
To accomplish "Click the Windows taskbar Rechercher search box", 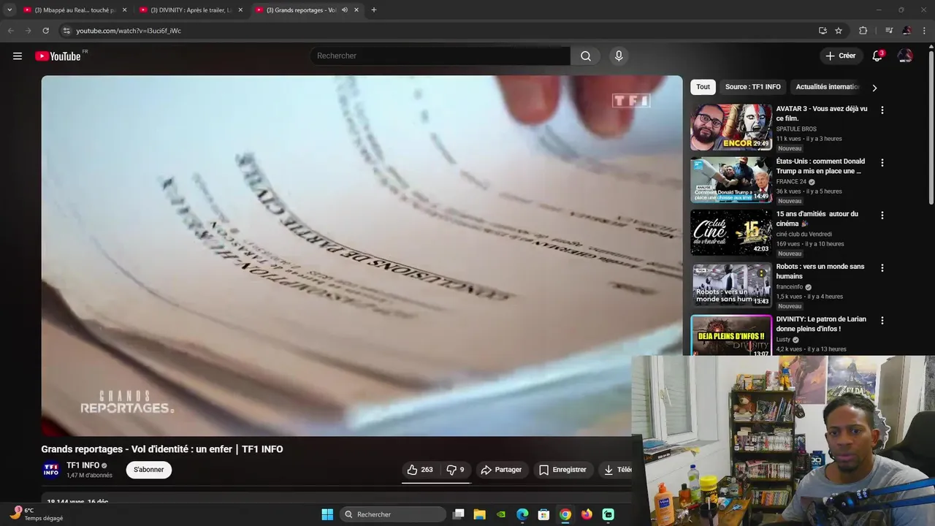I will [394, 514].
